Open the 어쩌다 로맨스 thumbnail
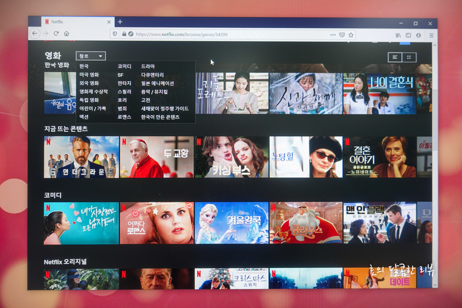This screenshot has width=462, height=308. (x=157, y=223)
